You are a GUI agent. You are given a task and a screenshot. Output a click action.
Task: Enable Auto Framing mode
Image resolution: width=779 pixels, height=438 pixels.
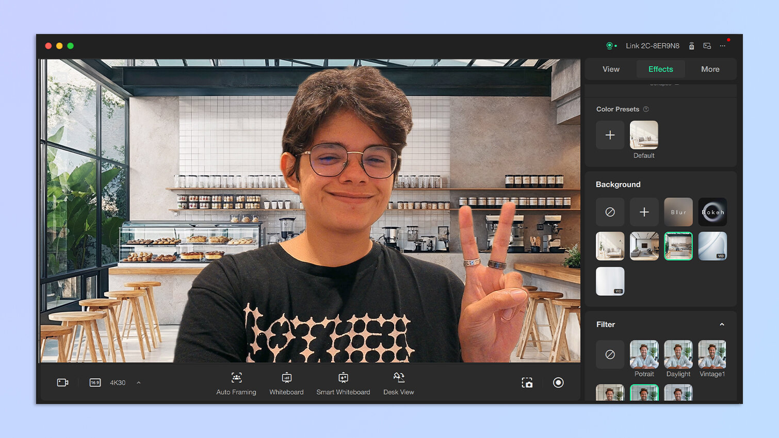click(236, 384)
